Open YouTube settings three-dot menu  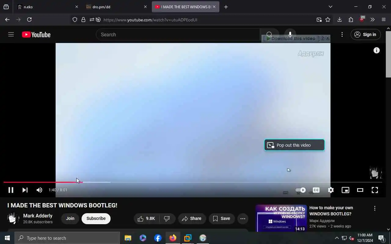coord(342,34)
